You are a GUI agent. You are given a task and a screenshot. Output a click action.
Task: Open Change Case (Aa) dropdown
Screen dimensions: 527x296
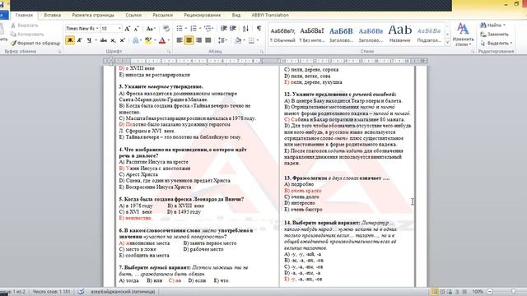(150, 29)
